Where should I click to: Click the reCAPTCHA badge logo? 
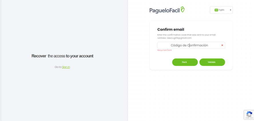click(249, 114)
